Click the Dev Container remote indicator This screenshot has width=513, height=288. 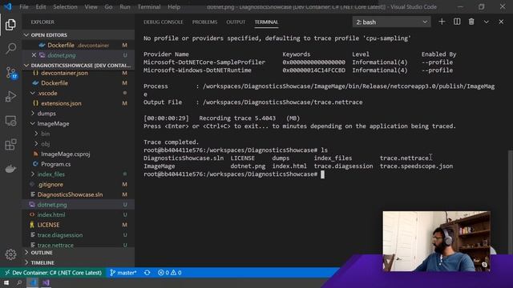pos(53,273)
